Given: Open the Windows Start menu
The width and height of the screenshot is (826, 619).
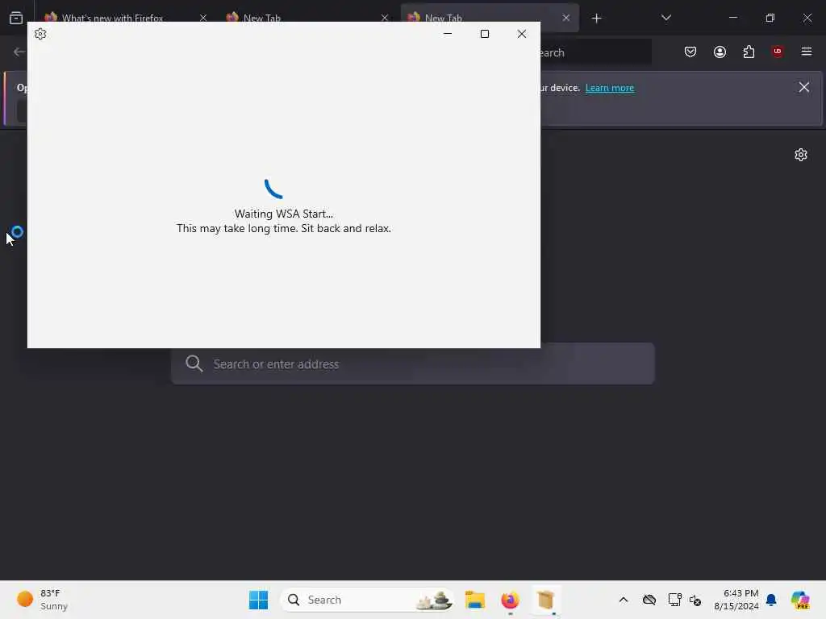Looking at the screenshot, I should 258,600.
